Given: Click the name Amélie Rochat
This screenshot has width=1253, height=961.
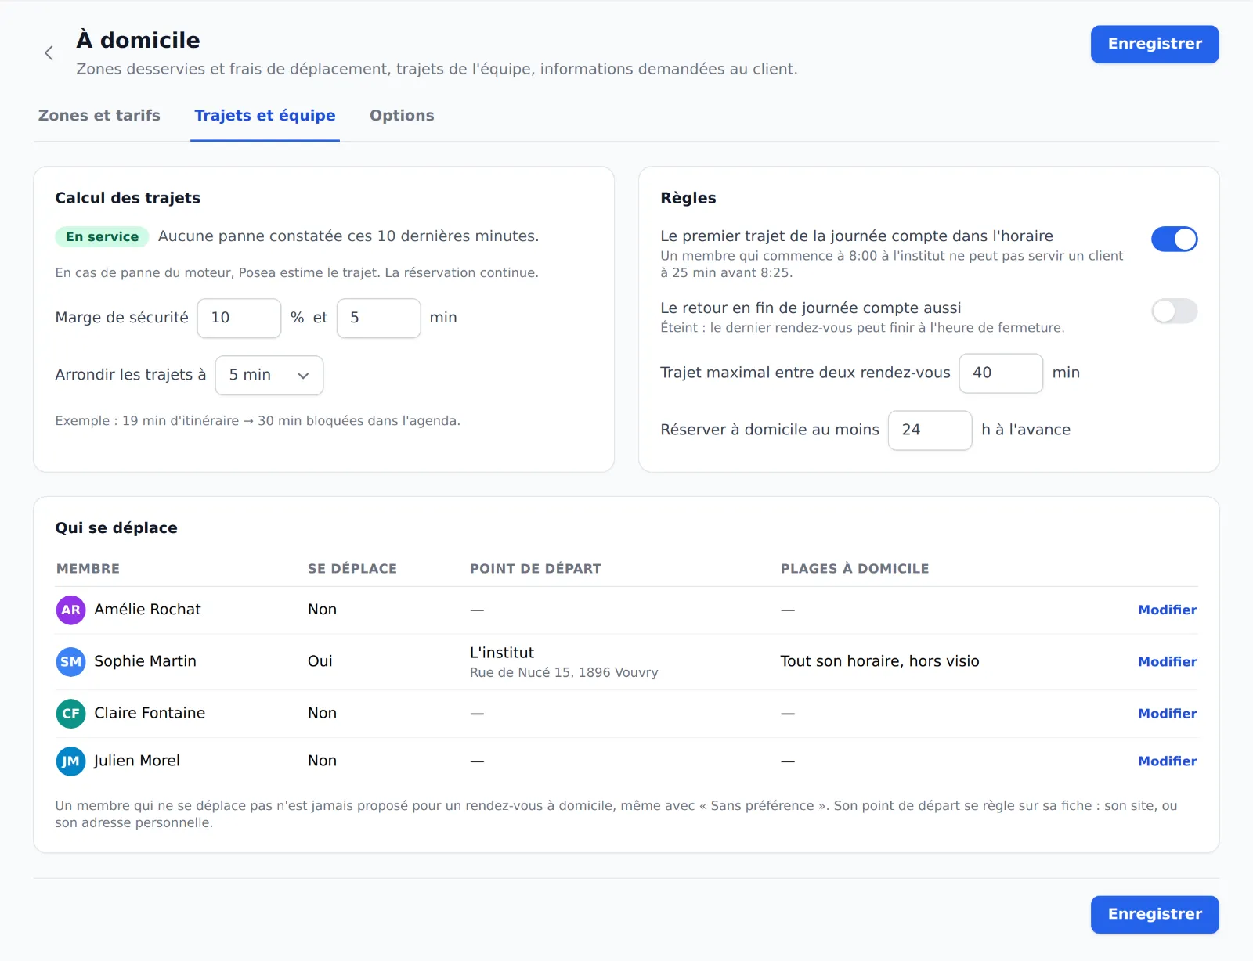Looking at the screenshot, I should pyautogui.click(x=147, y=610).
